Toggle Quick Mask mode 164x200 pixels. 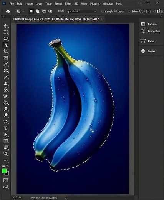coord(6,180)
